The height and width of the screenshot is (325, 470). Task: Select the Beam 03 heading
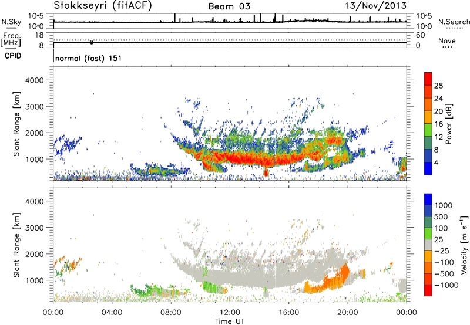(x=229, y=6)
